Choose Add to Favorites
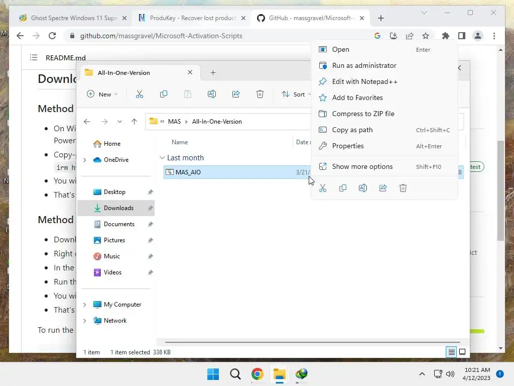The image size is (514, 386). (384, 98)
